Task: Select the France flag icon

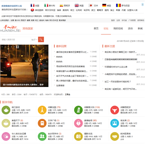Action: click(32, 6)
